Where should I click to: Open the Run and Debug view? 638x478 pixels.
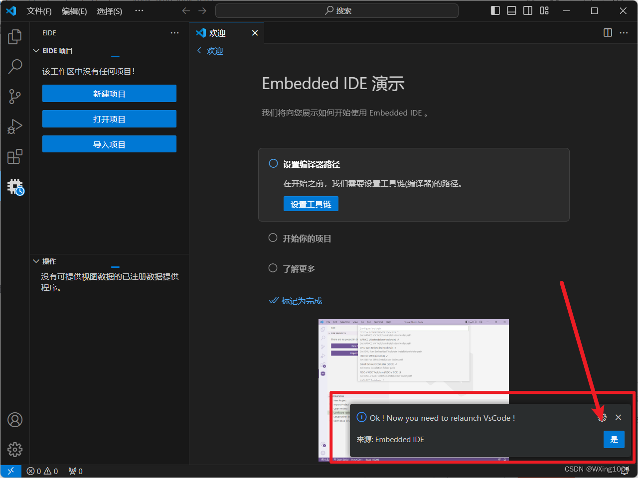click(14, 126)
